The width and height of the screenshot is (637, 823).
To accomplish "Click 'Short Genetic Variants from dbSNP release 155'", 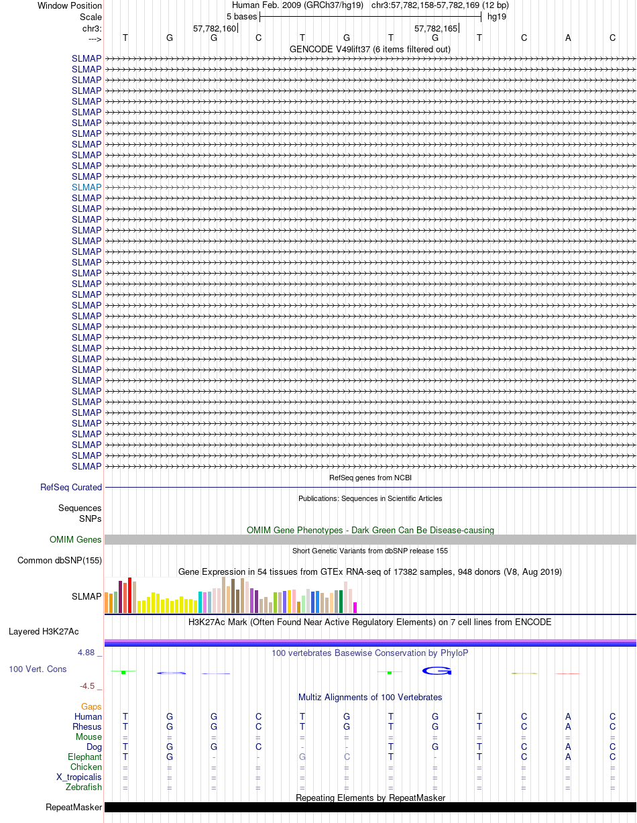I will tap(370, 551).
